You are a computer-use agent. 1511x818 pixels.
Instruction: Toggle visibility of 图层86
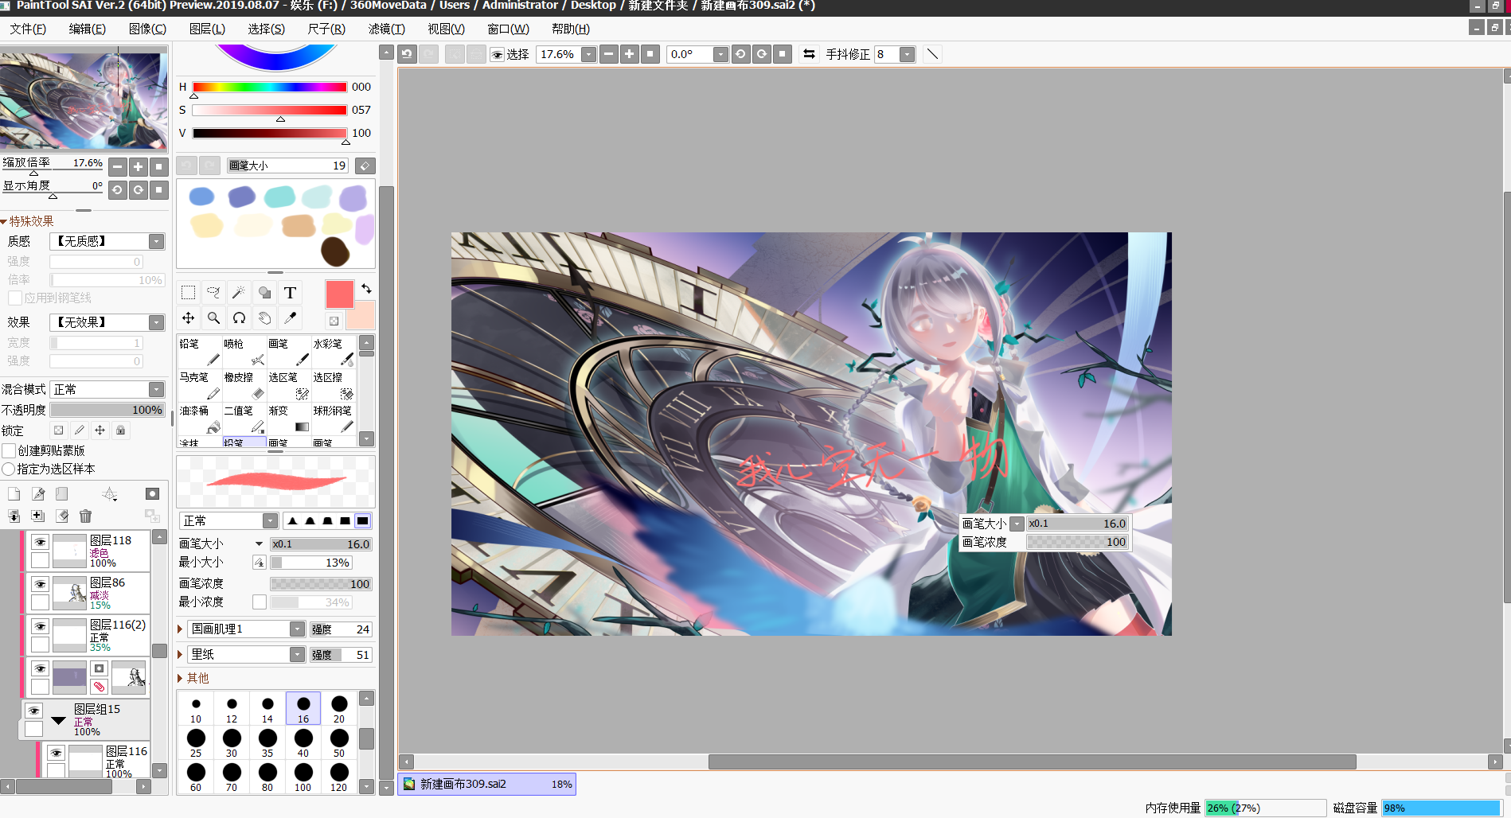click(40, 584)
